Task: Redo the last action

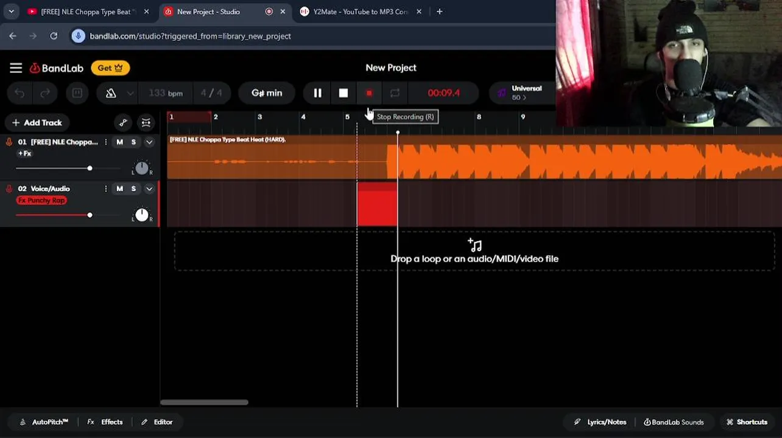Action: click(x=45, y=93)
